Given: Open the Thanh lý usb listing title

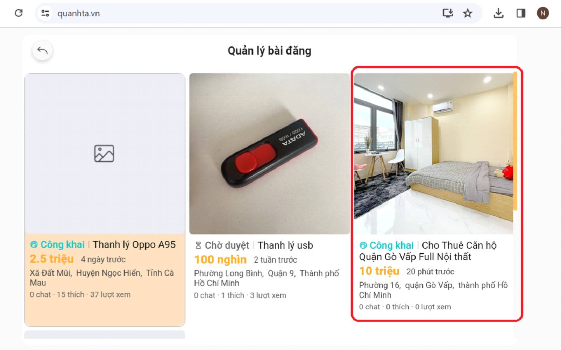Looking at the screenshot, I should coord(285,245).
